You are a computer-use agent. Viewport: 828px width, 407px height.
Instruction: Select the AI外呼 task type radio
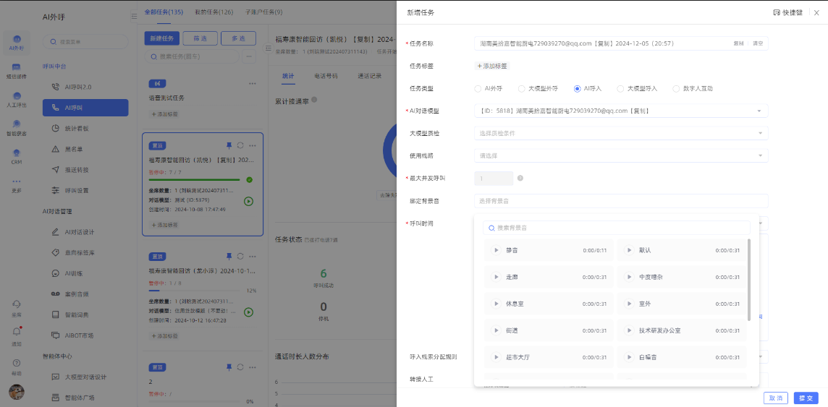coord(478,89)
